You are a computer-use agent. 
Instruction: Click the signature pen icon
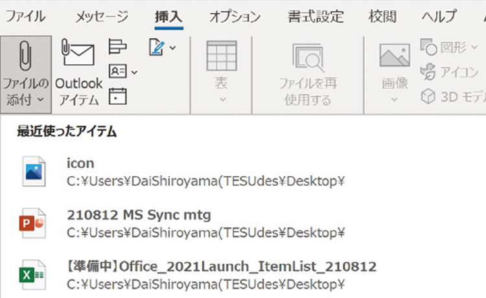tap(156, 47)
